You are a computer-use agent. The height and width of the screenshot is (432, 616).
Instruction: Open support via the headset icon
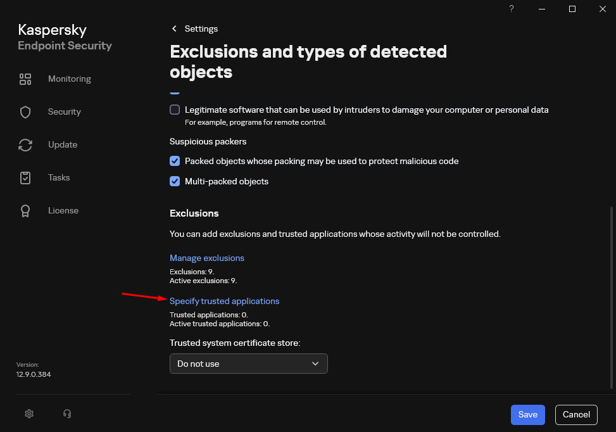coord(67,414)
